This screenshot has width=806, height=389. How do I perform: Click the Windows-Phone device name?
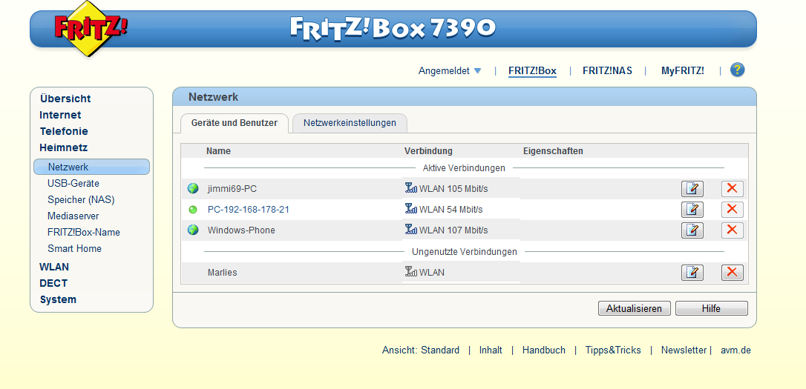[x=241, y=230]
